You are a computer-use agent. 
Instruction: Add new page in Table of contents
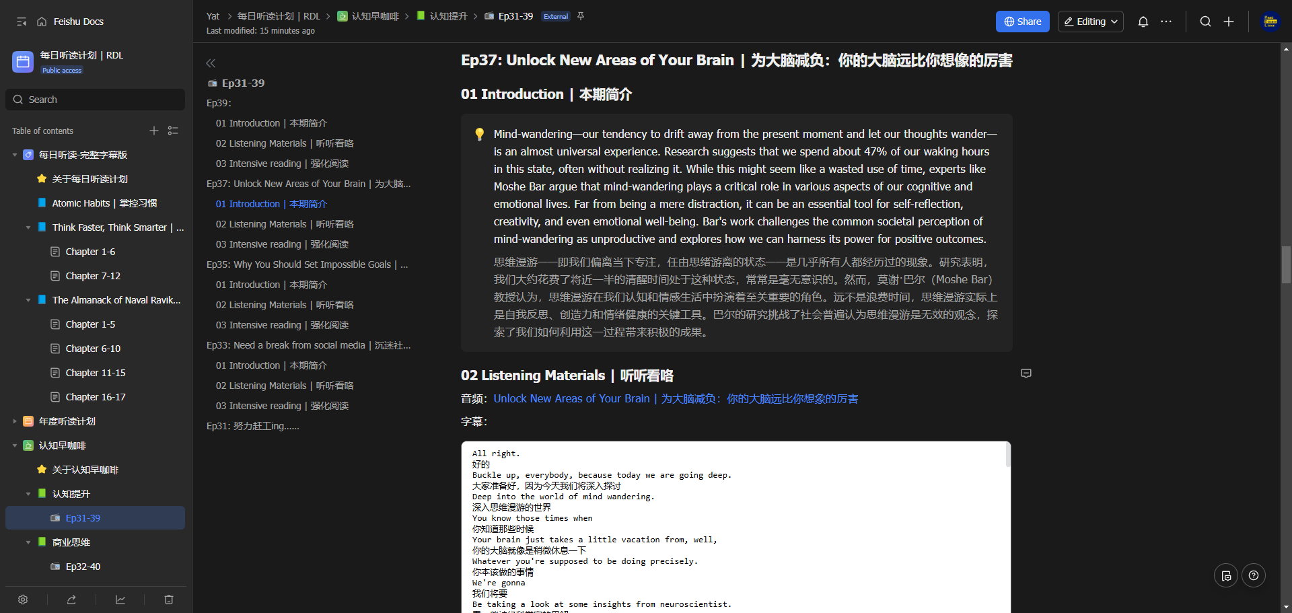click(154, 131)
